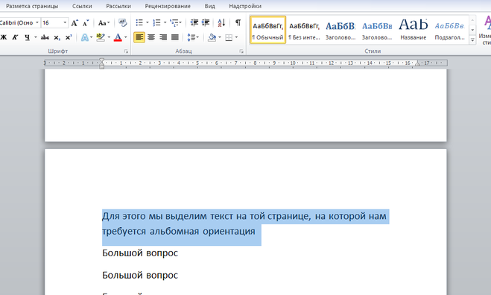Apply the Название style
491x295 pixels.
[414, 30]
